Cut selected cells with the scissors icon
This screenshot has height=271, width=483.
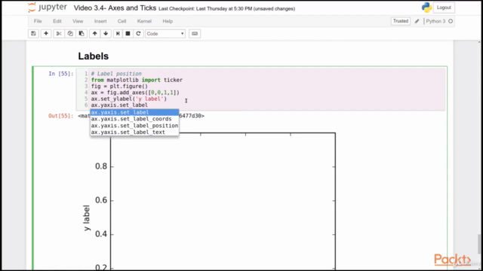coord(59,33)
